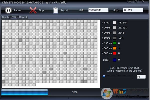Click the 32% progress text
The height and width of the screenshot is (100, 150).
coord(75,92)
